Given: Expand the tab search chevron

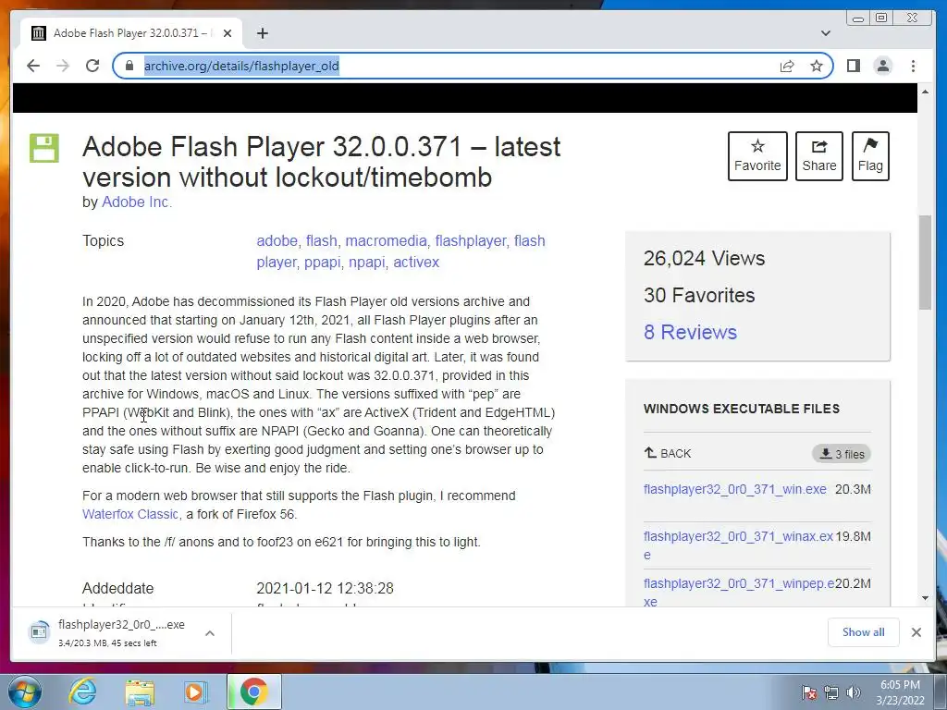Looking at the screenshot, I should click(826, 33).
